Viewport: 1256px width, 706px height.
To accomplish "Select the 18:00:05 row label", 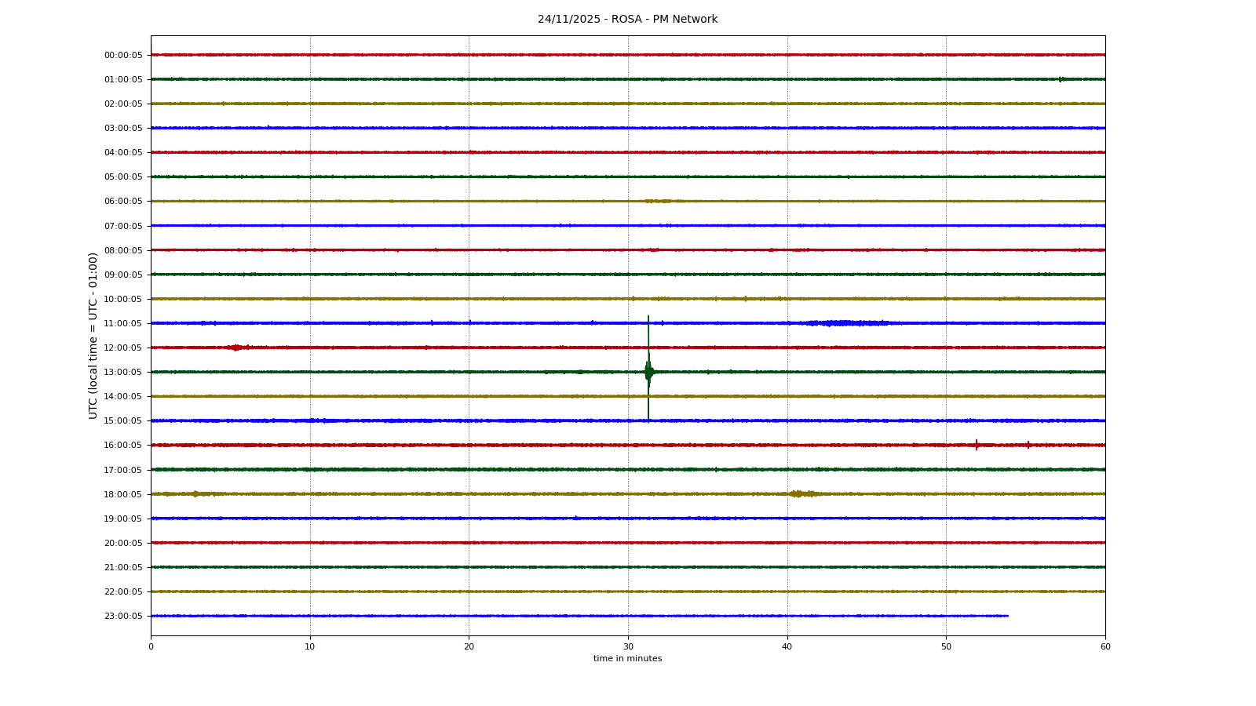I will click(x=123, y=494).
